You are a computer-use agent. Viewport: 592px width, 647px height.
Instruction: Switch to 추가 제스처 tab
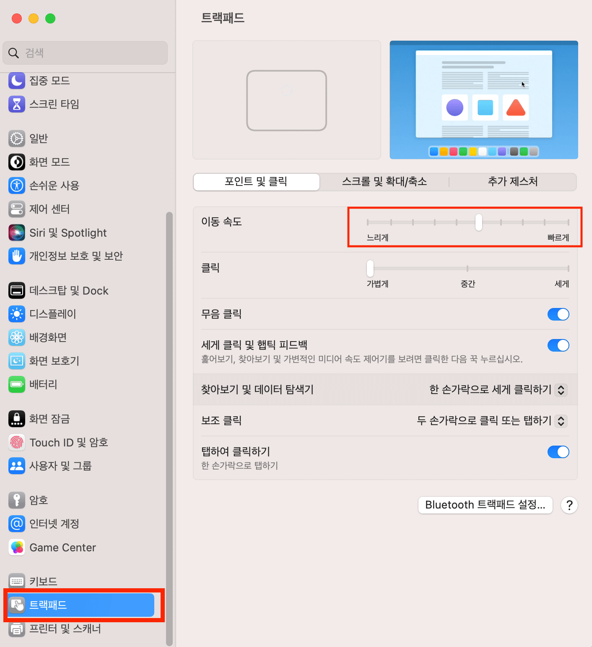pyautogui.click(x=513, y=182)
